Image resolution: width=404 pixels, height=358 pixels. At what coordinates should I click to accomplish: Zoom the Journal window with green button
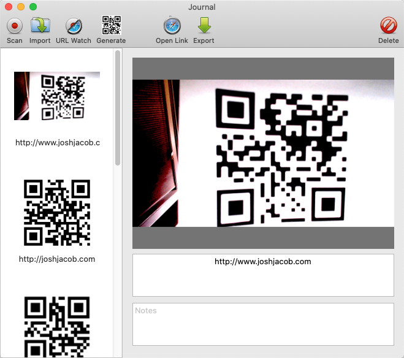tap(33, 7)
